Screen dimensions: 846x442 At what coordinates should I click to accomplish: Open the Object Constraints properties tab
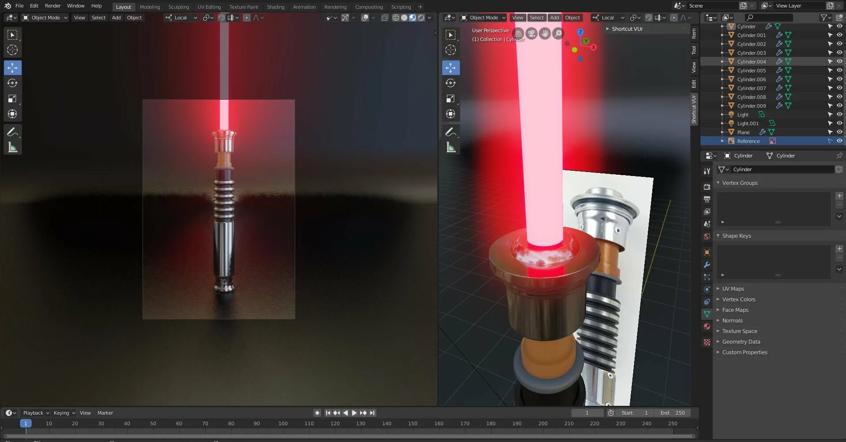[707, 302]
